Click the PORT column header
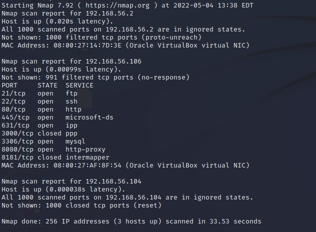Viewport: 316px width, 232px height. pyautogui.click(x=9, y=85)
